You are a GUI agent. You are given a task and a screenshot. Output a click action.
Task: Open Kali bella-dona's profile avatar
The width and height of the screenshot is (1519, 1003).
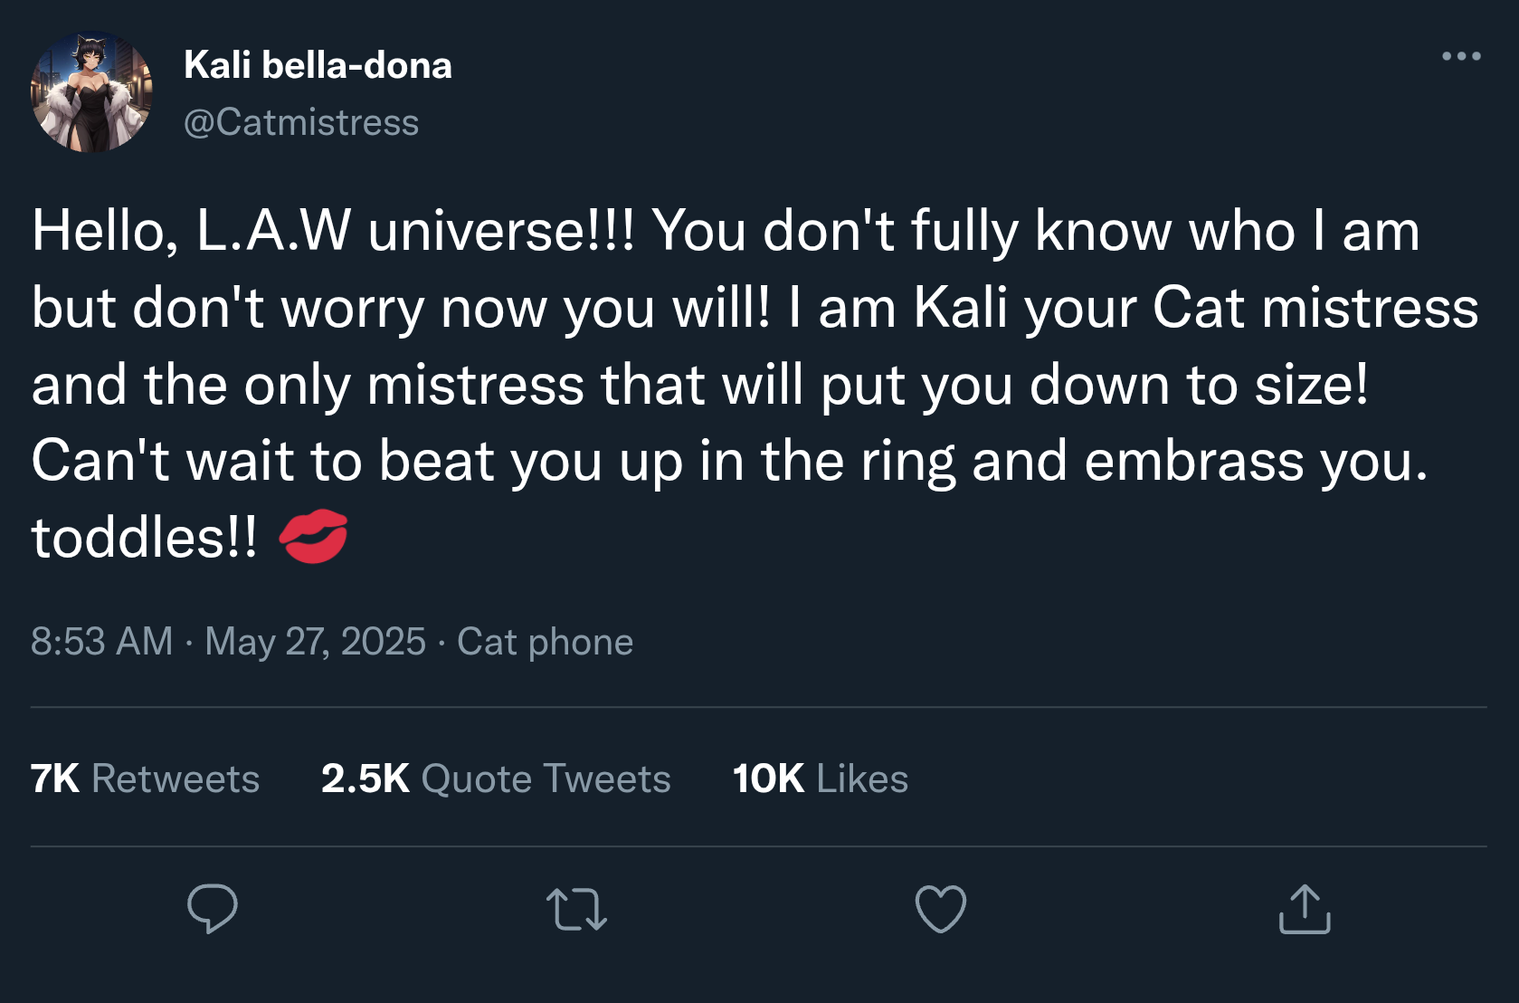[91, 91]
